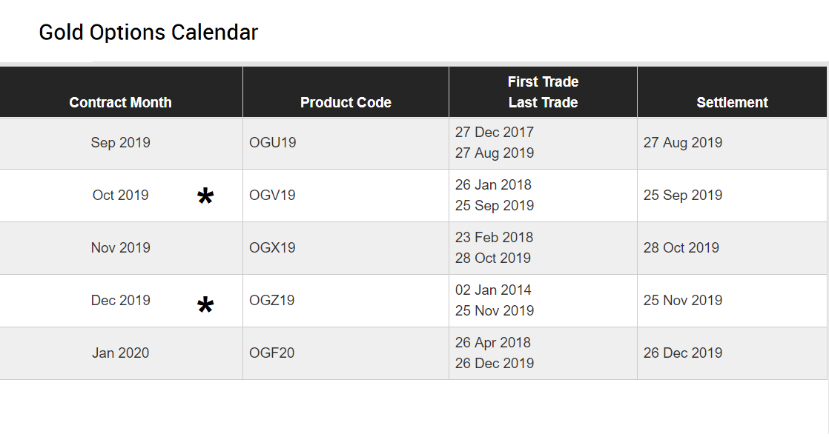Image resolution: width=829 pixels, height=437 pixels.
Task: Select the Nov 2019 contract month cell
Action: tap(120, 248)
